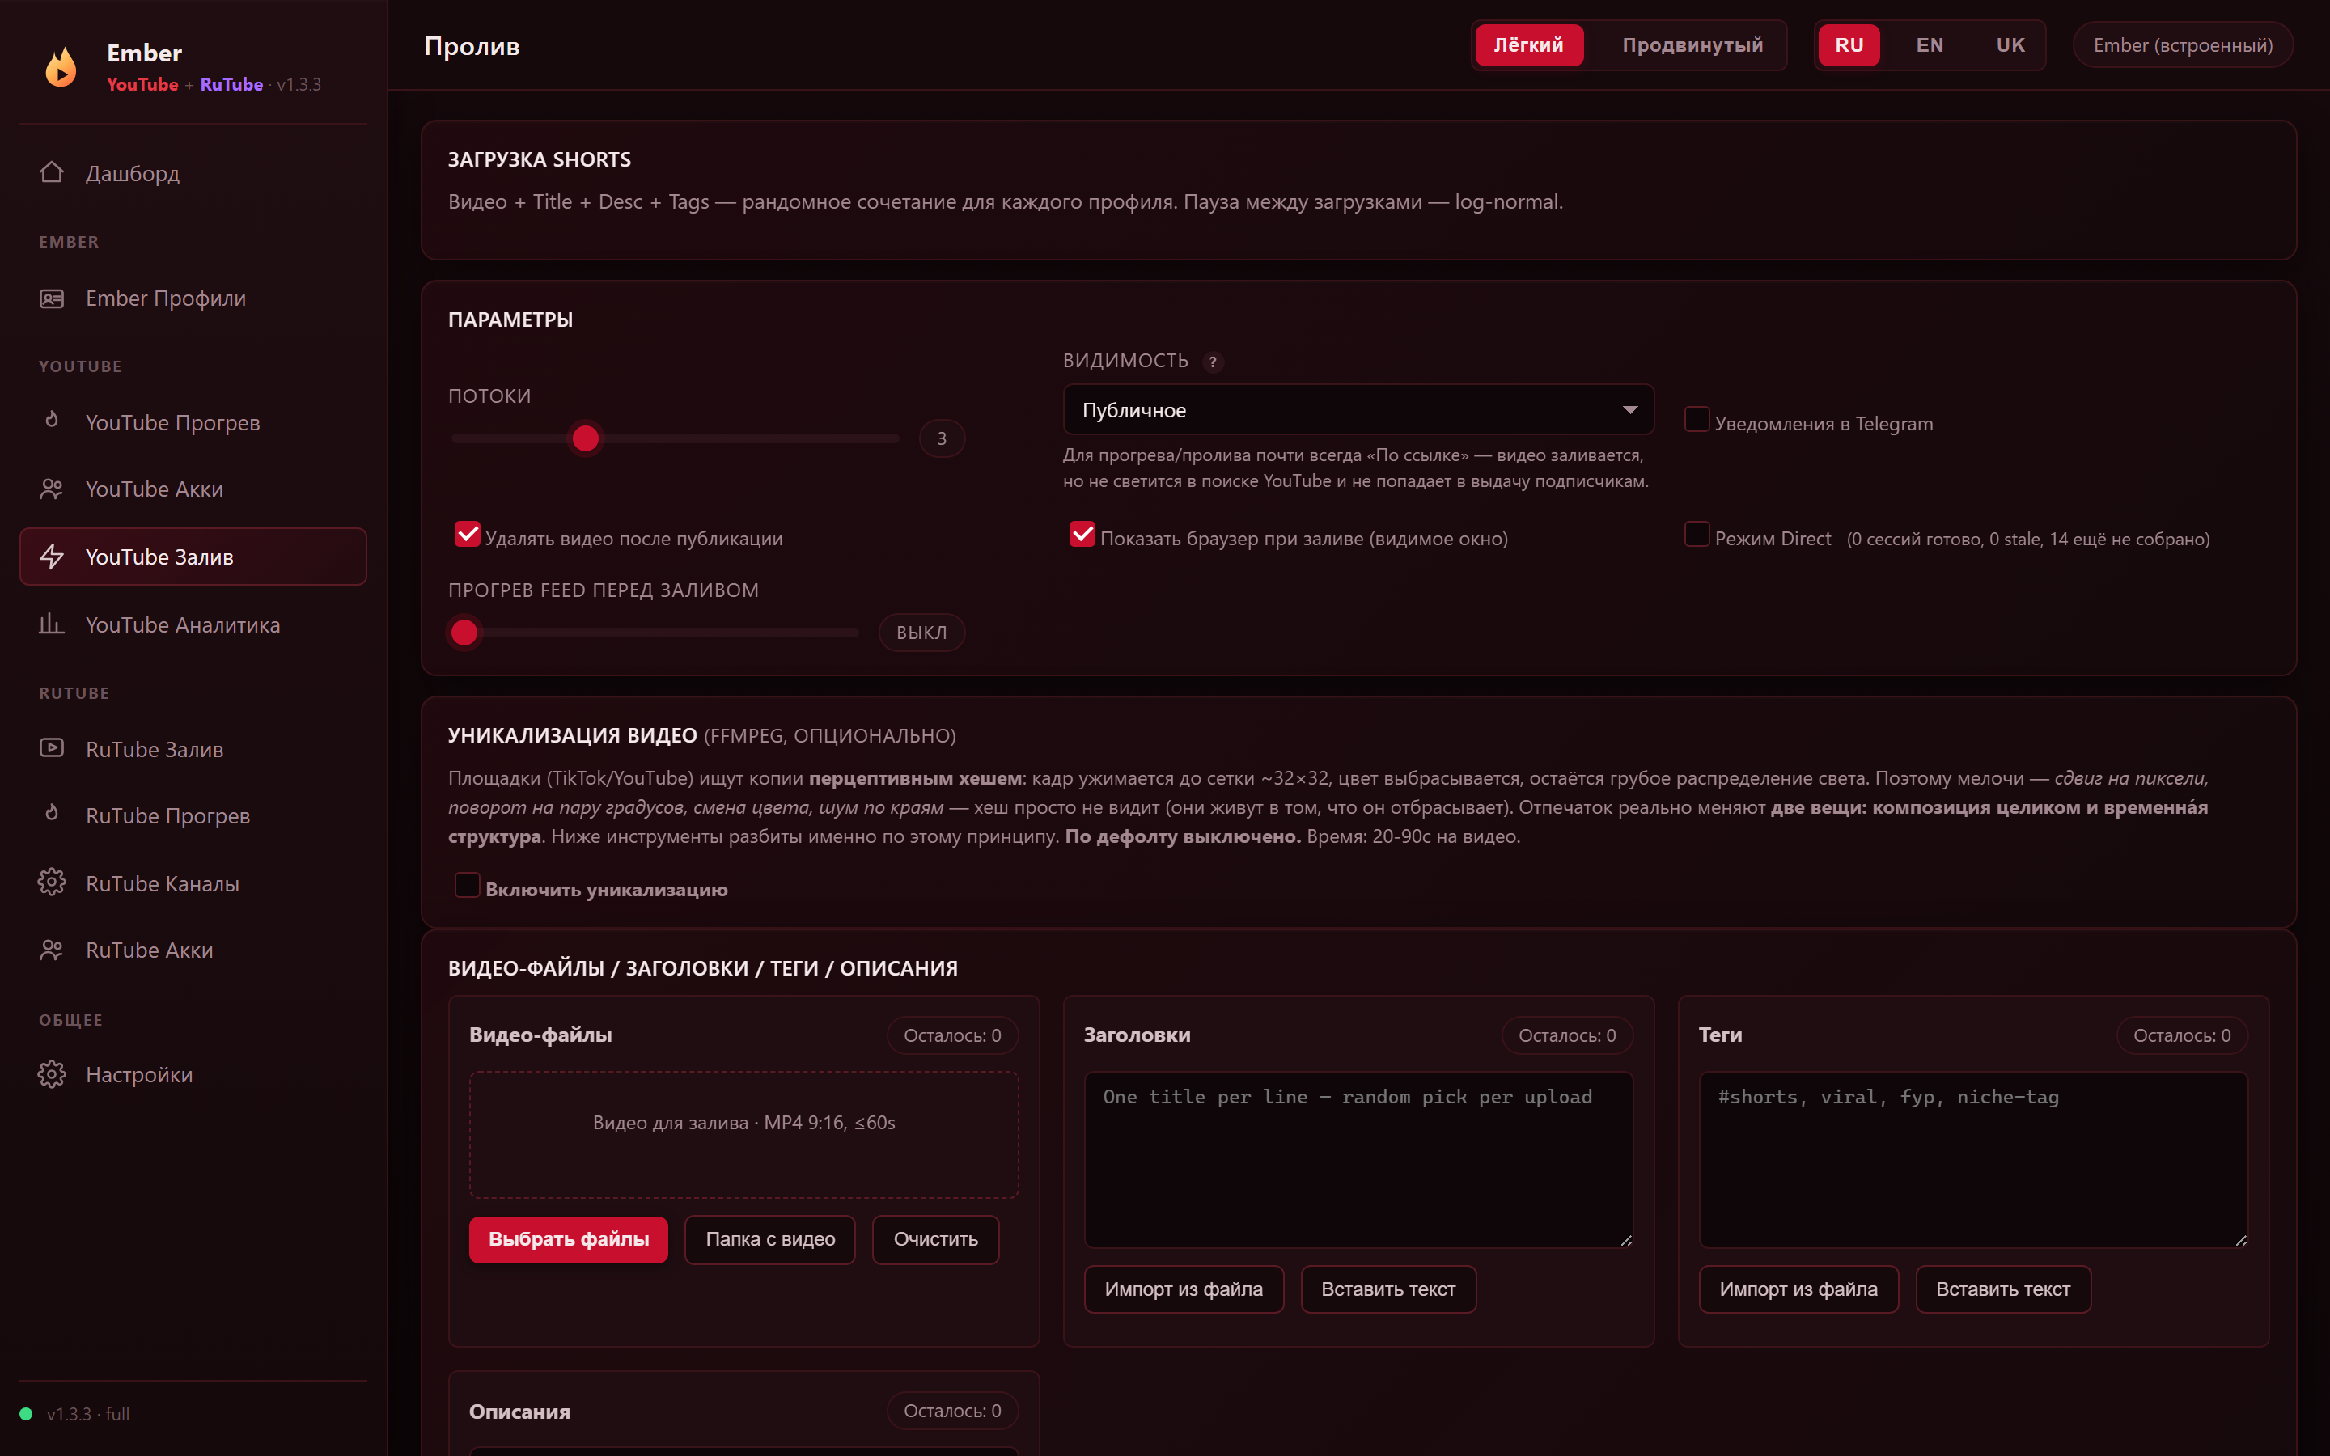
Task: Click the RuTube Залив play icon
Action: click(52, 748)
